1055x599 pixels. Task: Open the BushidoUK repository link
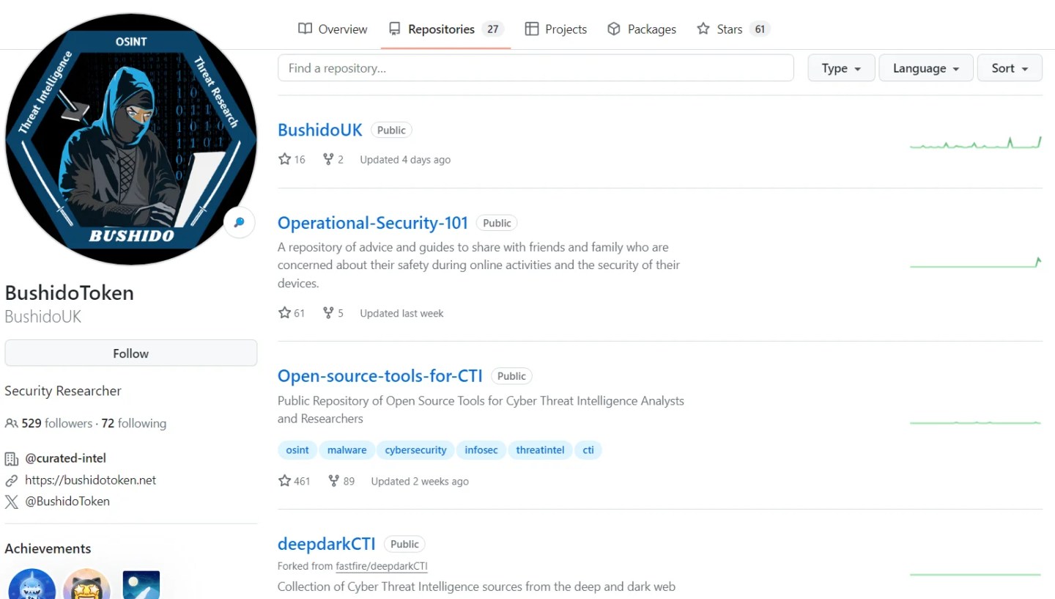[x=320, y=130]
